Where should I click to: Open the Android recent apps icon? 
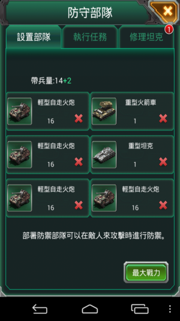tap(140, 309)
